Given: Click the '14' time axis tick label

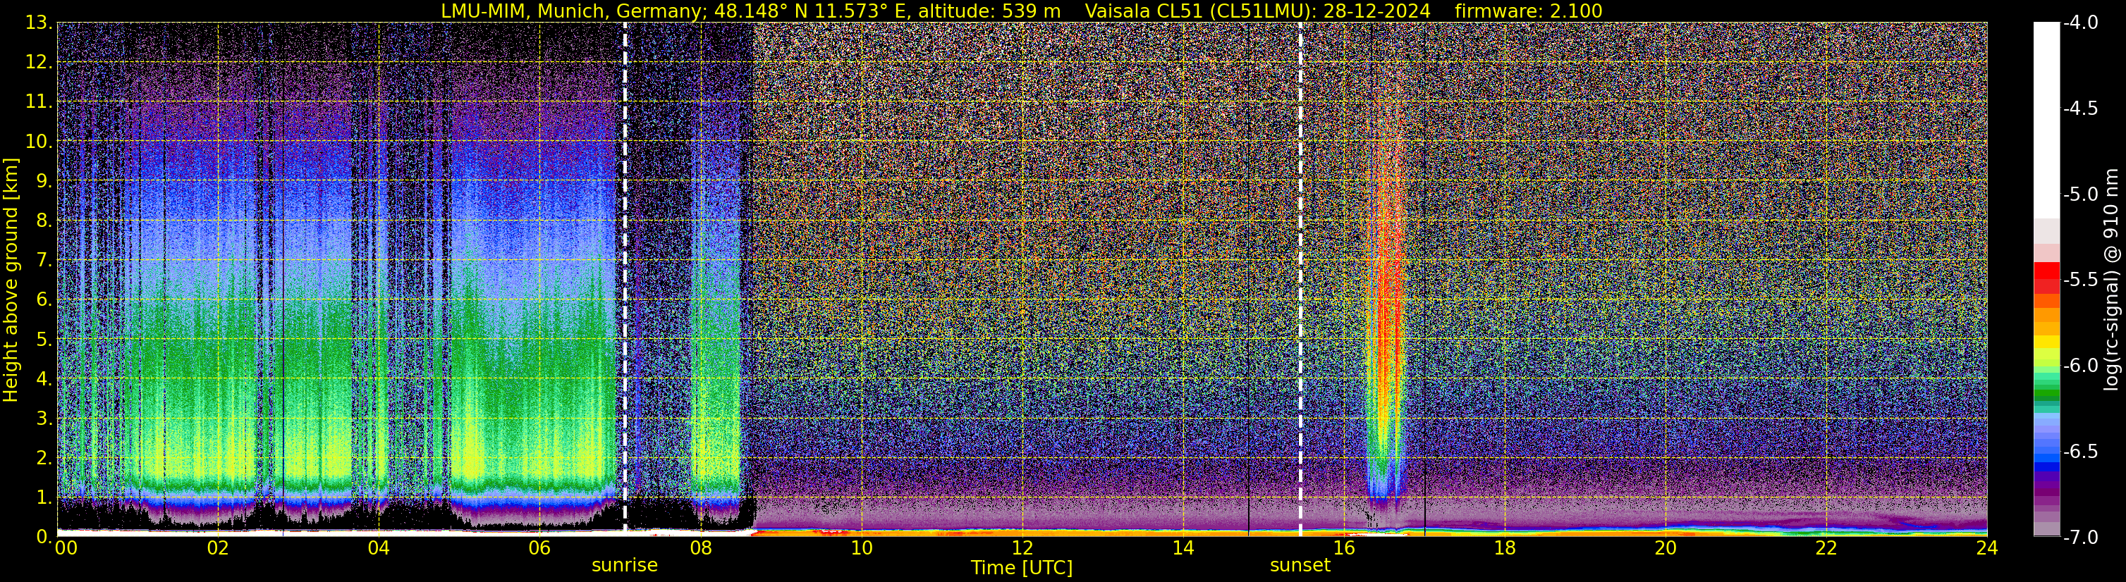Looking at the screenshot, I should (x=1183, y=548).
